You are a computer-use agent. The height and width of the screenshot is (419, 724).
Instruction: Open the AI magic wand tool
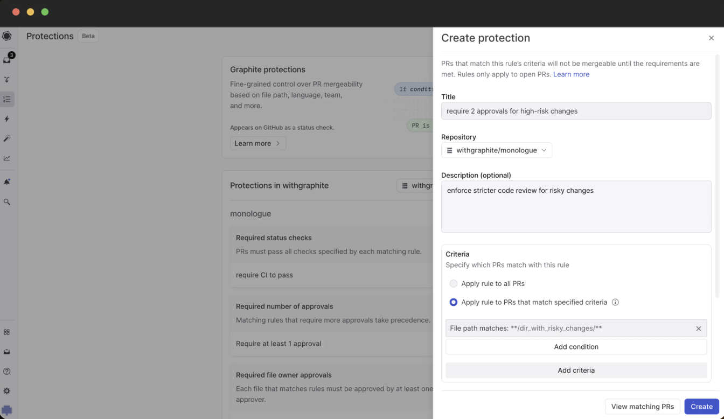(x=7, y=138)
